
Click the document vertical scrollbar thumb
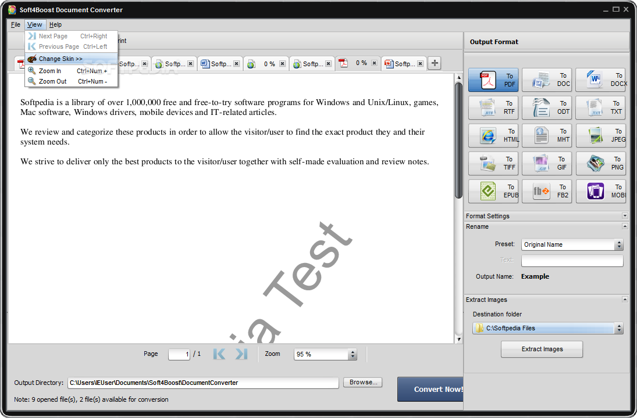pyautogui.click(x=458, y=140)
